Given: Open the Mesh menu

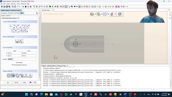Looking at the screenshot, I should click(x=8, y=4).
